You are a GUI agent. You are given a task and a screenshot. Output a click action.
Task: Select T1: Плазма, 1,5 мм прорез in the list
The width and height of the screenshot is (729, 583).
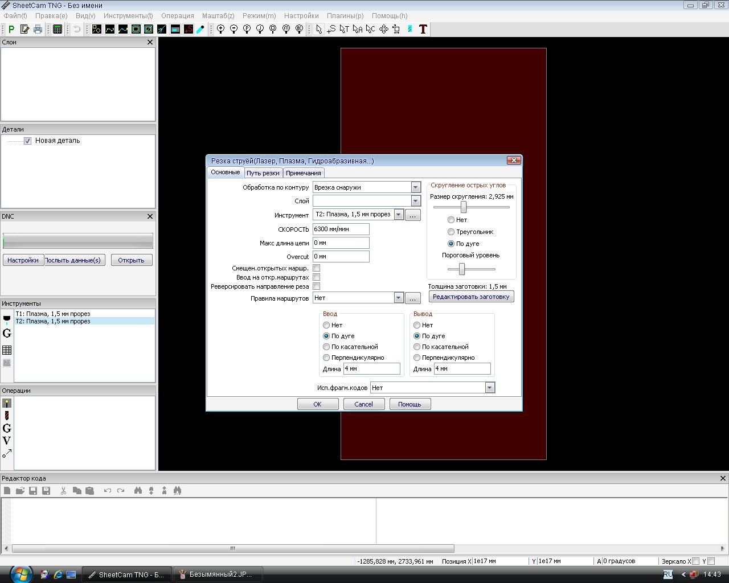[x=84, y=314]
